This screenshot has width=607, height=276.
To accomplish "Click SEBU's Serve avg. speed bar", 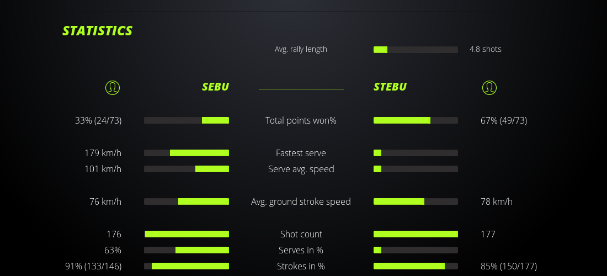I will click(187, 169).
